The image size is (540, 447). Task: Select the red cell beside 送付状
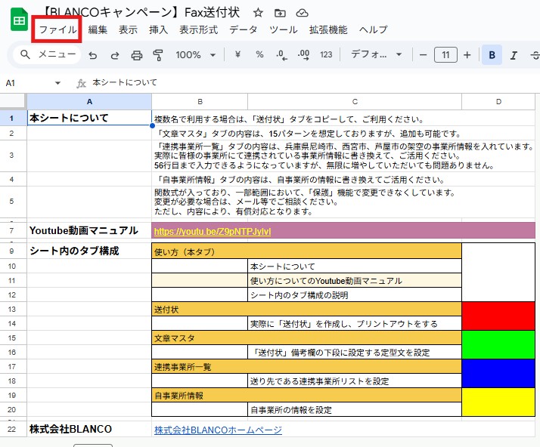pyautogui.click(x=498, y=316)
